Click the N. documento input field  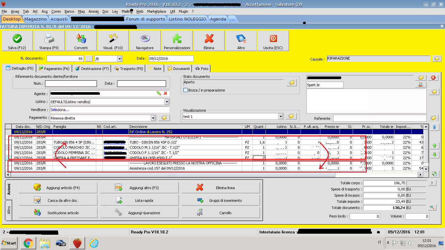pyautogui.click(x=65, y=59)
